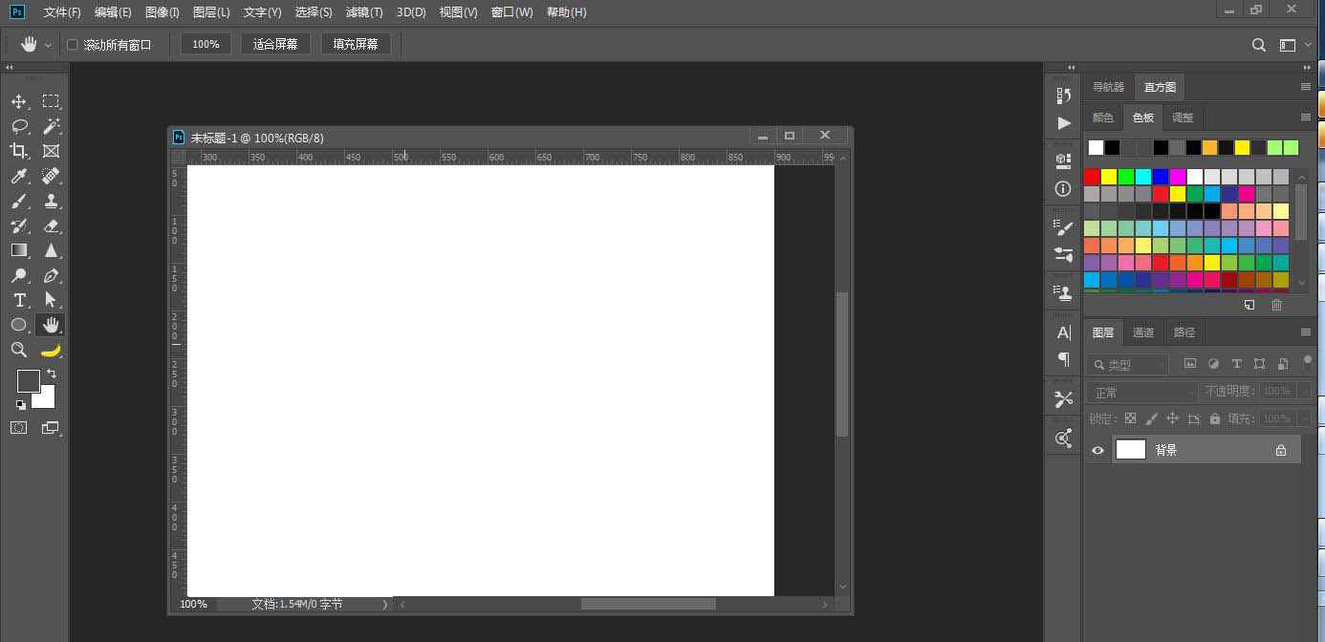The image size is (1325, 642).
Task: Enable the 滚动所有窗口 checkbox
Action: tap(72, 44)
